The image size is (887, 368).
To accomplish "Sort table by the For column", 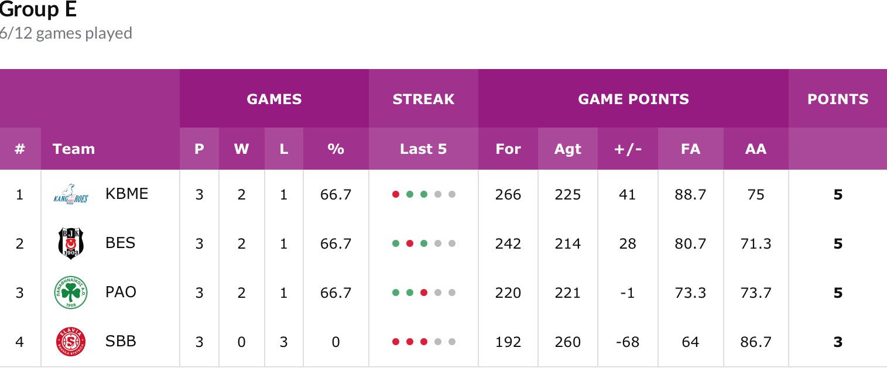I will [x=508, y=149].
